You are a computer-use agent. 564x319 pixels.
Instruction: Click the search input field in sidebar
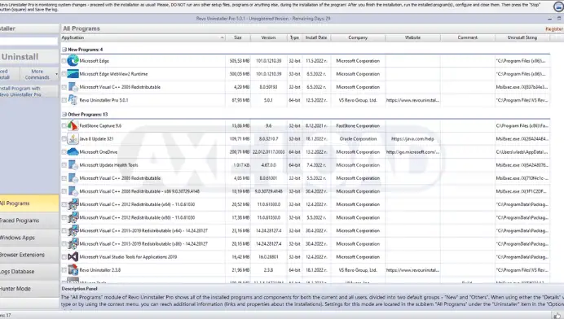point(29,42)
